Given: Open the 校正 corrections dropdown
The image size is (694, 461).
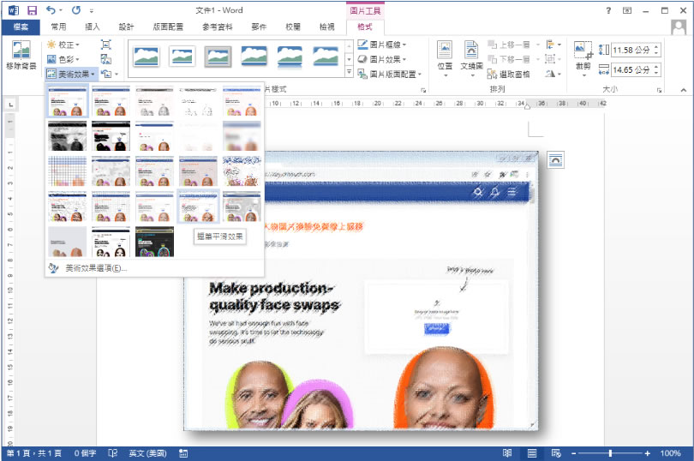Looking at the screenshot, I should [x=63, y=45].
